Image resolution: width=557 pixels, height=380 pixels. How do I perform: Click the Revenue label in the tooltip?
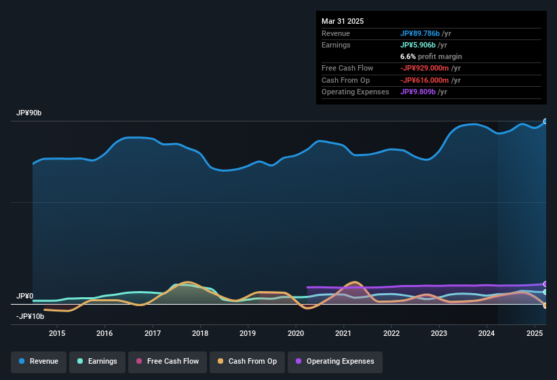[x=336, y=33]
